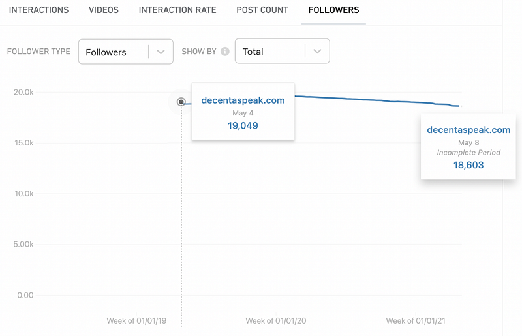Switch to the Interactions tab
This screenshot has height=336, width=522.
pos(38,10)
